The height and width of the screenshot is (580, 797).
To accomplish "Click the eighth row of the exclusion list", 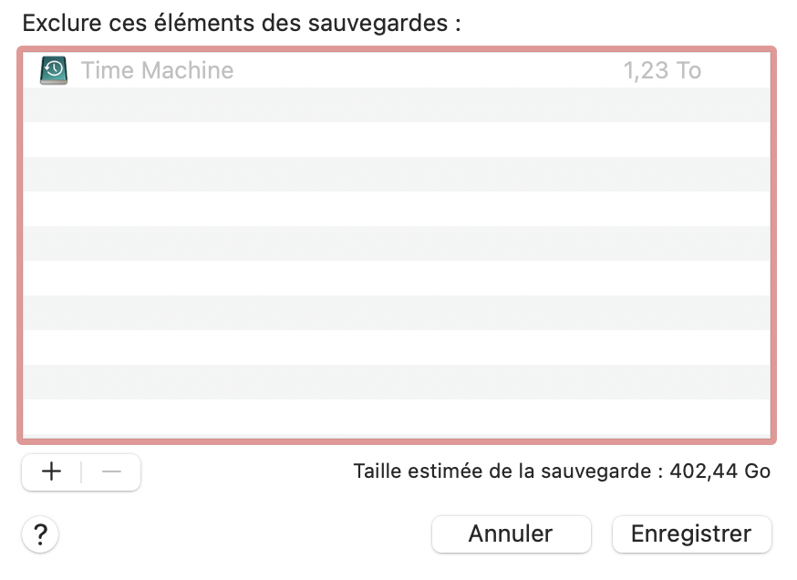I will pyautogui.click(x=397, y=313).
